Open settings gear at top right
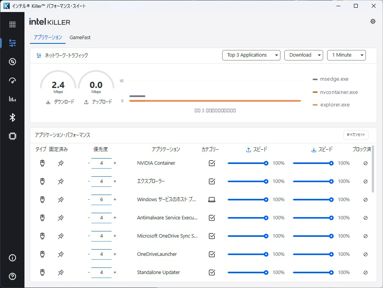Screen dimensions: 383x288 (373, 21)
